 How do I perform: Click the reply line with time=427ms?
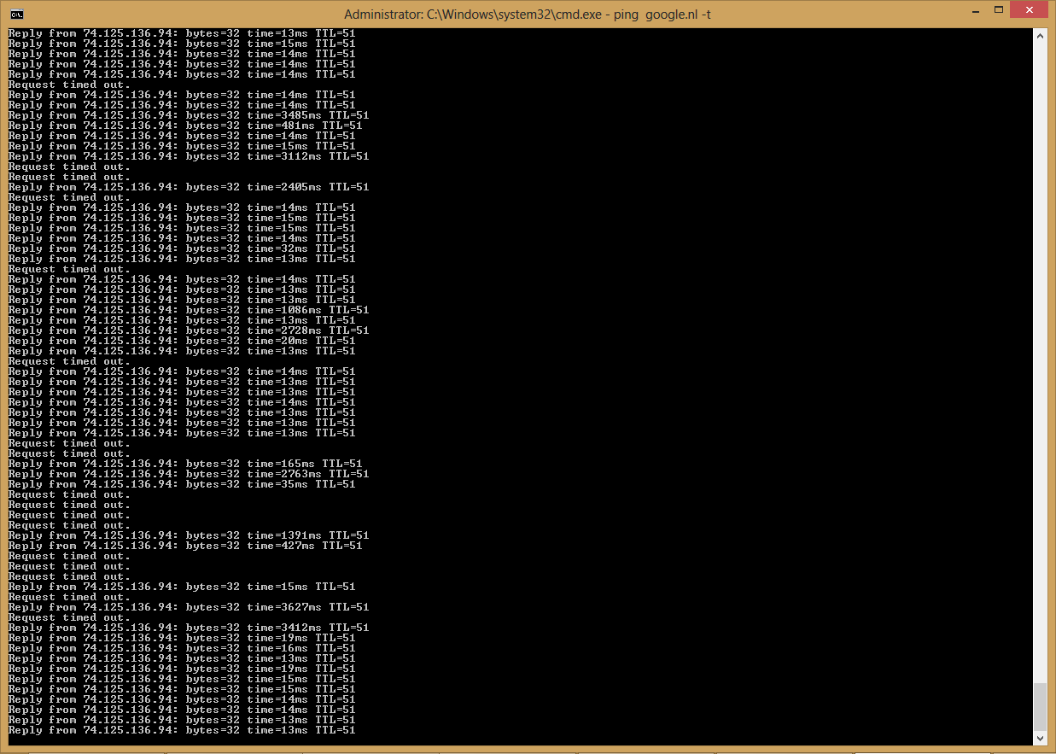tap(184, 546)
